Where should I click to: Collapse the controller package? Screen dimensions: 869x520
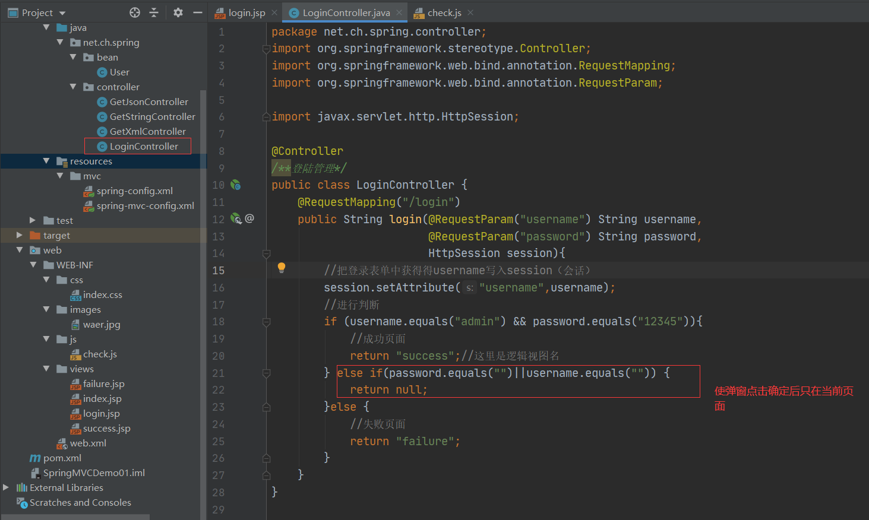click(x=73, y=87)
